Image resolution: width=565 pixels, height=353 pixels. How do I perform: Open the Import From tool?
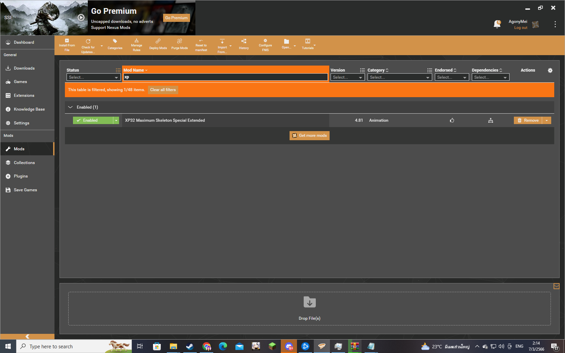(x=222, y=46)
